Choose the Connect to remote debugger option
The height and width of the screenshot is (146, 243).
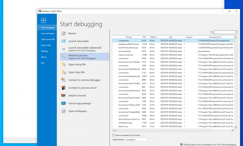click(x=85, y=80)
